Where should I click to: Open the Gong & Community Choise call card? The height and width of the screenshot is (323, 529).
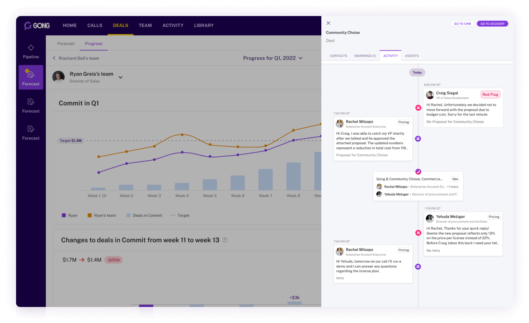coord(418,186)
